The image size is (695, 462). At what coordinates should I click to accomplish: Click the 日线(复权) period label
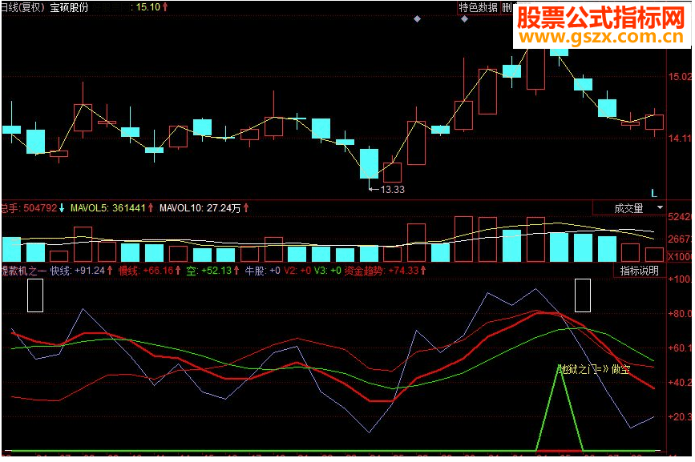pyautogui.click(x=23, y=7)
